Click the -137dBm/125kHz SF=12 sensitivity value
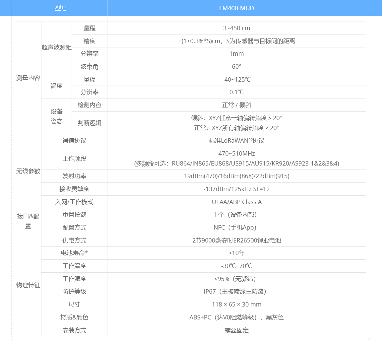This screenshot has width=383, height=343. point(236,189)
